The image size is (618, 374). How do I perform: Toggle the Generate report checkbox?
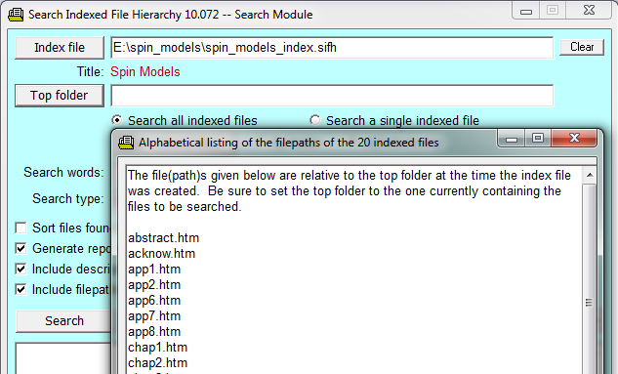coord(21,248)
